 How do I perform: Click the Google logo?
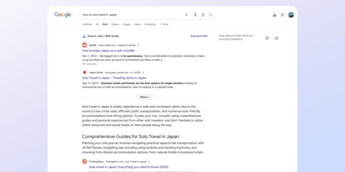point(63,15)
